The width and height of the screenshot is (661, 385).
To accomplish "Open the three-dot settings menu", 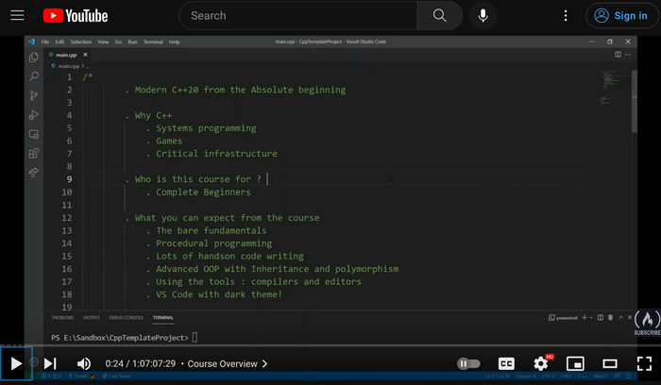I will [566, 16].
